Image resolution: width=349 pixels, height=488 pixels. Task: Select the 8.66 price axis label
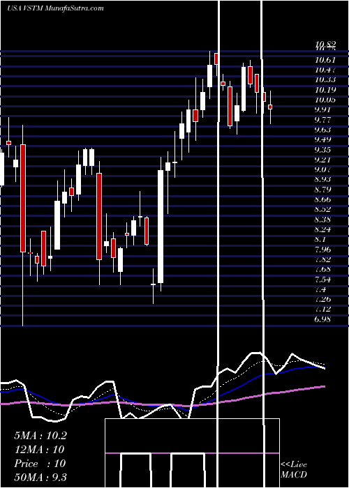[x=323, y=199]
